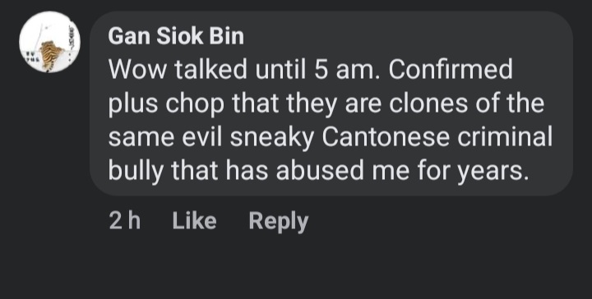The image size is (592, 299).
Task: Open Gan Siok Bin's tiger profile picture
Action: point(49,42)
